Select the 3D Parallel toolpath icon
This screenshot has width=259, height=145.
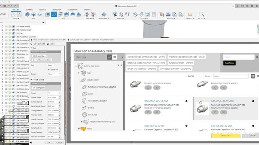coord(66,14)
